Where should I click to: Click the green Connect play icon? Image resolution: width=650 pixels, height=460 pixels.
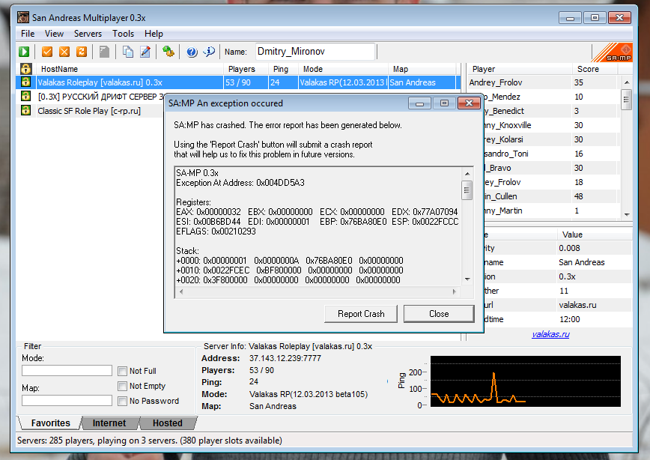point(24,52)
